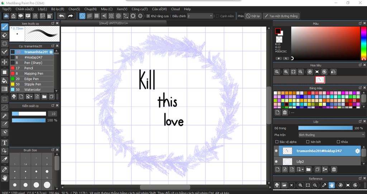Click the Undo arrow in toolbar
Image resolution: width=367 pixels, height=194 pixels.
[61, 16]
